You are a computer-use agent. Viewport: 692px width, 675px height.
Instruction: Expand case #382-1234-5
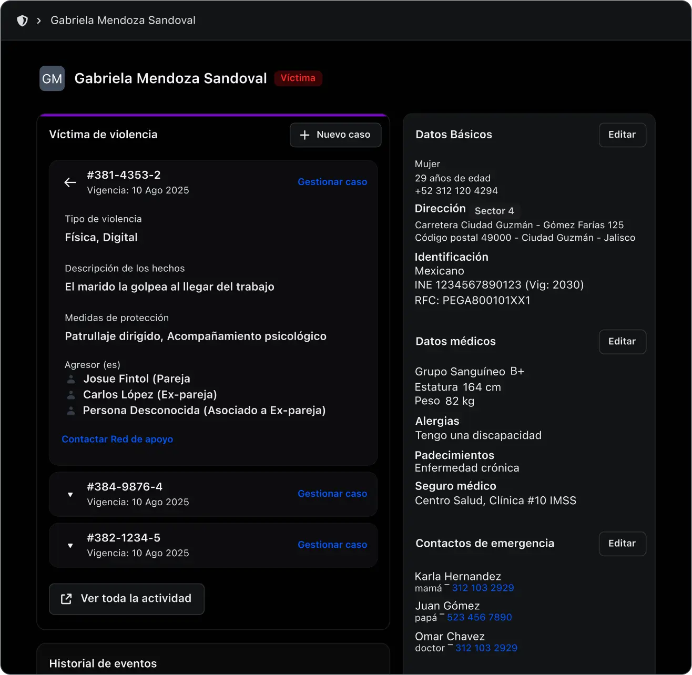point(70,546)
